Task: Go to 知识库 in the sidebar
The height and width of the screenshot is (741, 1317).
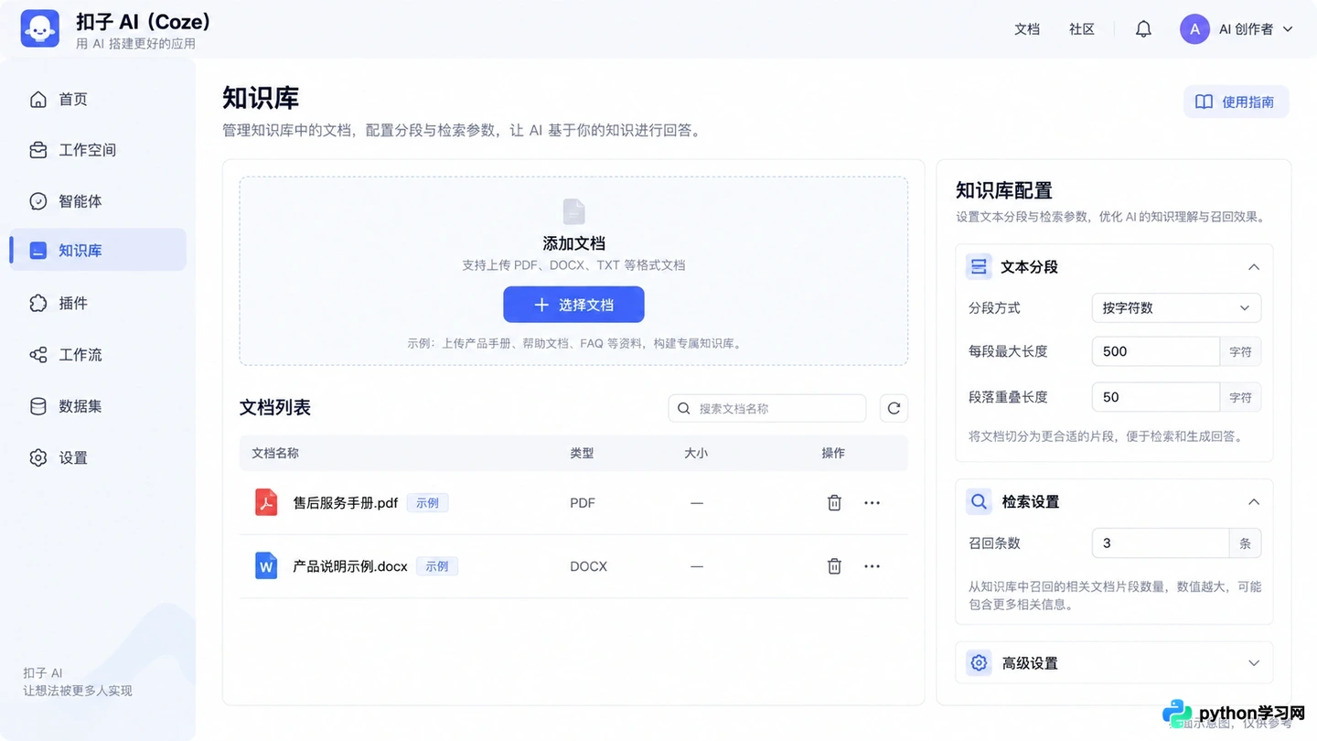Action: [x=98, y=250]
